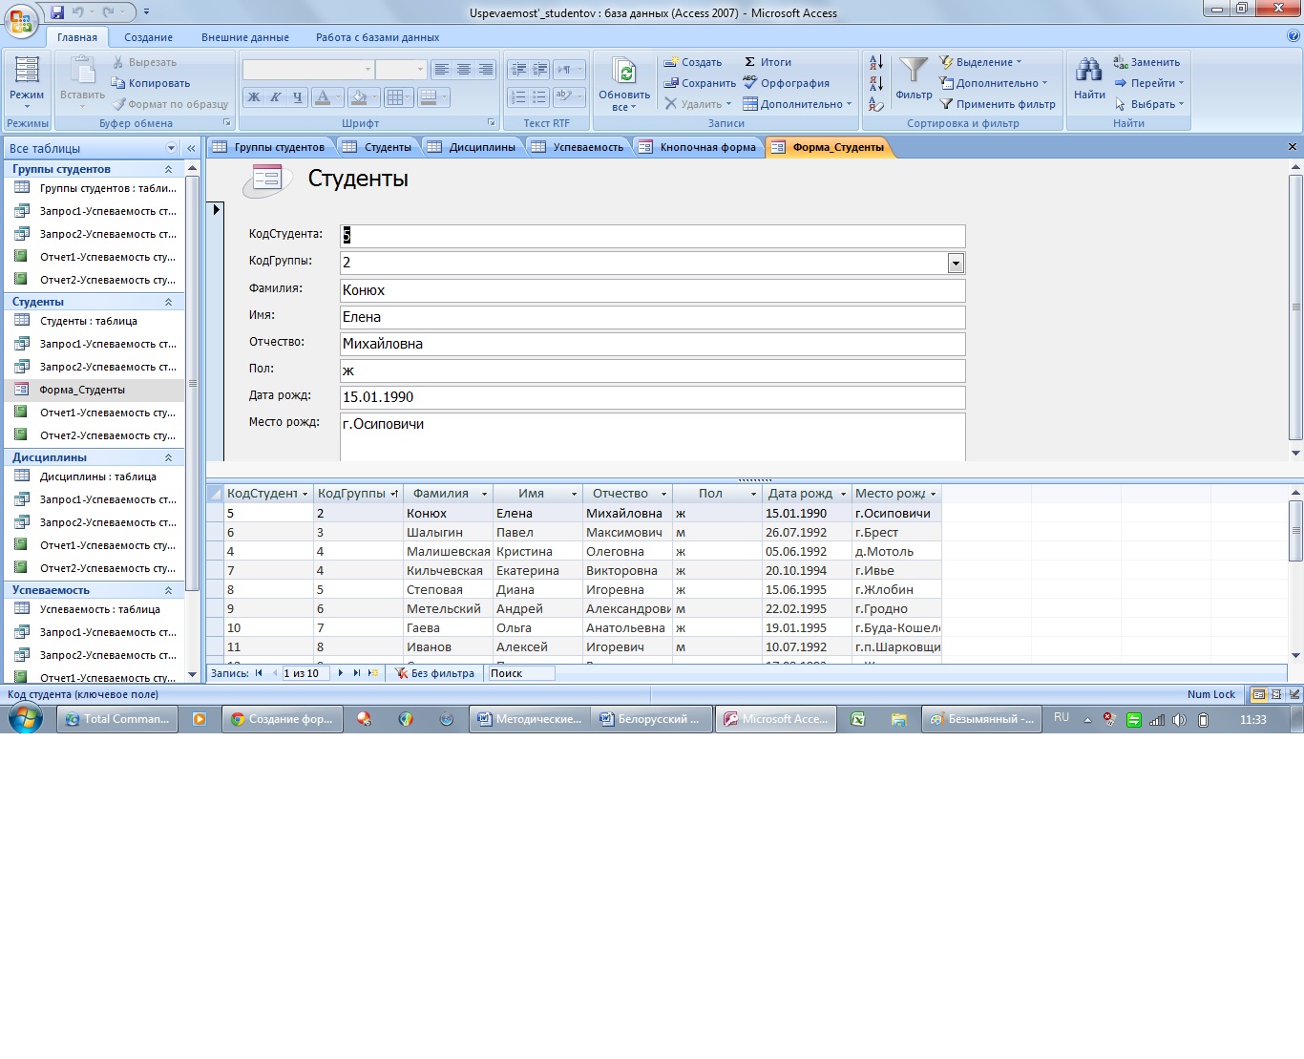Click Создать new record
1304x1059 pixels.
pos(693,62)
